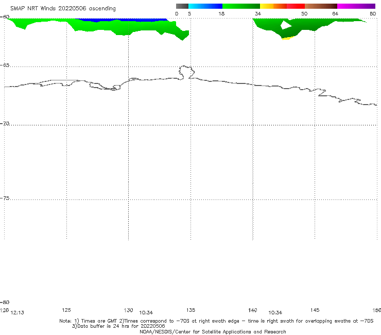Click the color scale label '64'
This screenshot has width=381, height=335.
(x=335, y=13)
